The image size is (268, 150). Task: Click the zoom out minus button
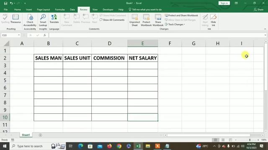point(236,140)
